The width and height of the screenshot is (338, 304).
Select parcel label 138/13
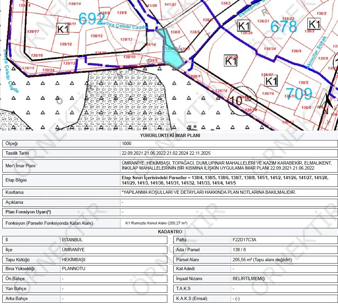[126, 39]
